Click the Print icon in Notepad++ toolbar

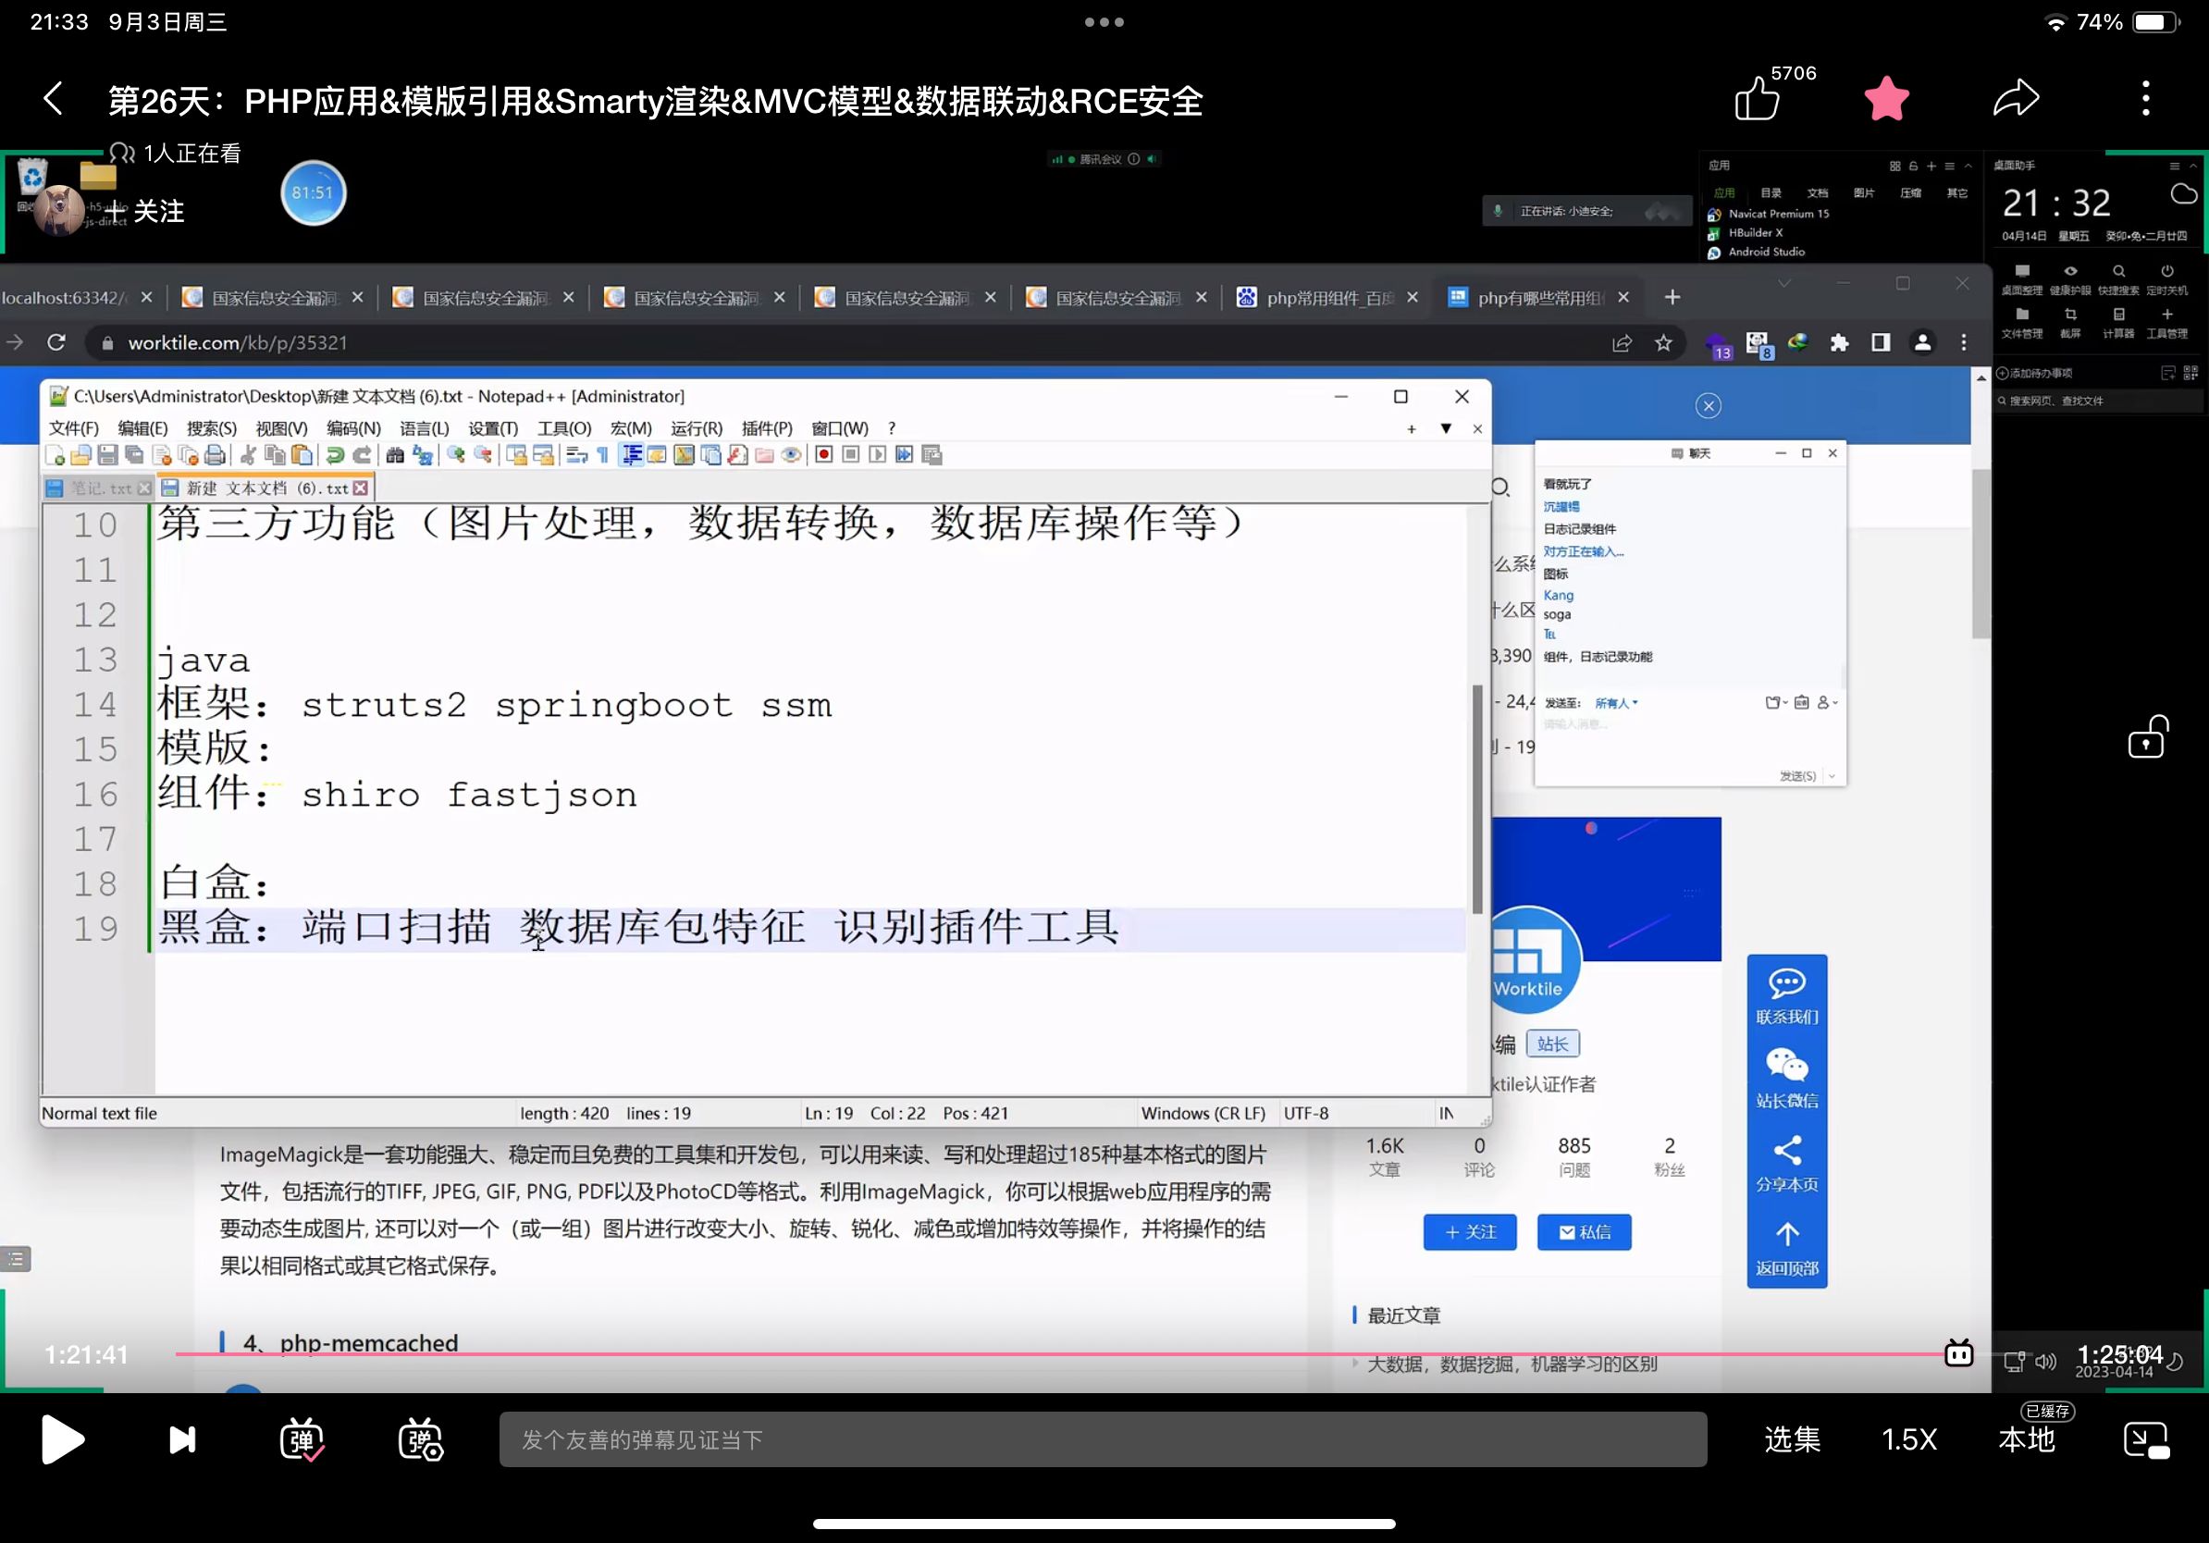[216, 455]
